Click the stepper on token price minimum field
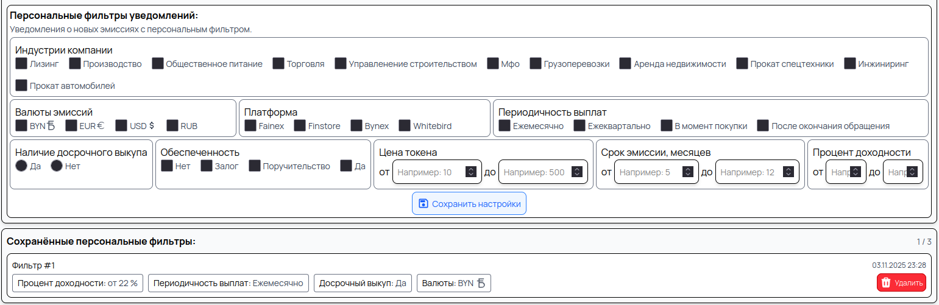 [471, 172]
